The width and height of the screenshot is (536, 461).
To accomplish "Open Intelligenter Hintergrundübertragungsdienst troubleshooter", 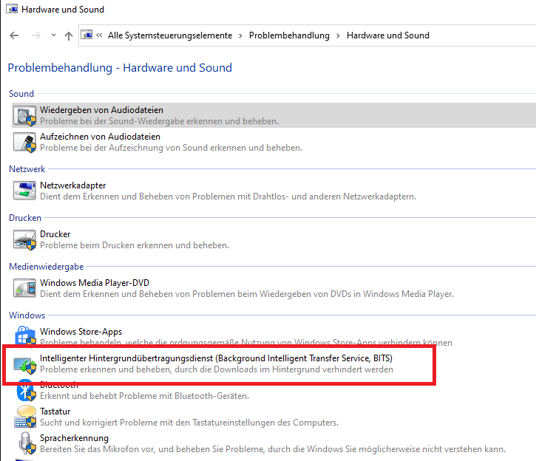I will (216, 358).
